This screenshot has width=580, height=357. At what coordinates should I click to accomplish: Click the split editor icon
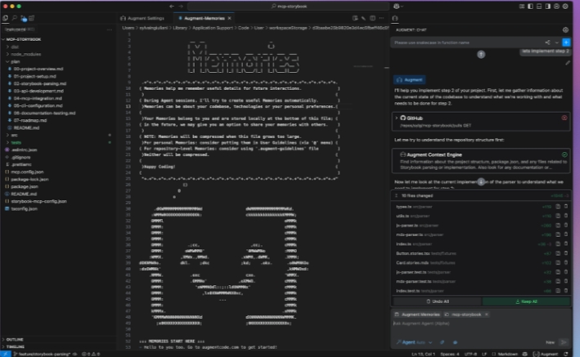(372, 18)
